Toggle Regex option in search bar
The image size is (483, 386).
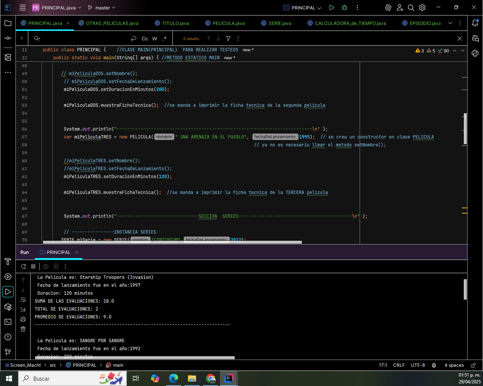pyautogui.click(x=165, y=38)
